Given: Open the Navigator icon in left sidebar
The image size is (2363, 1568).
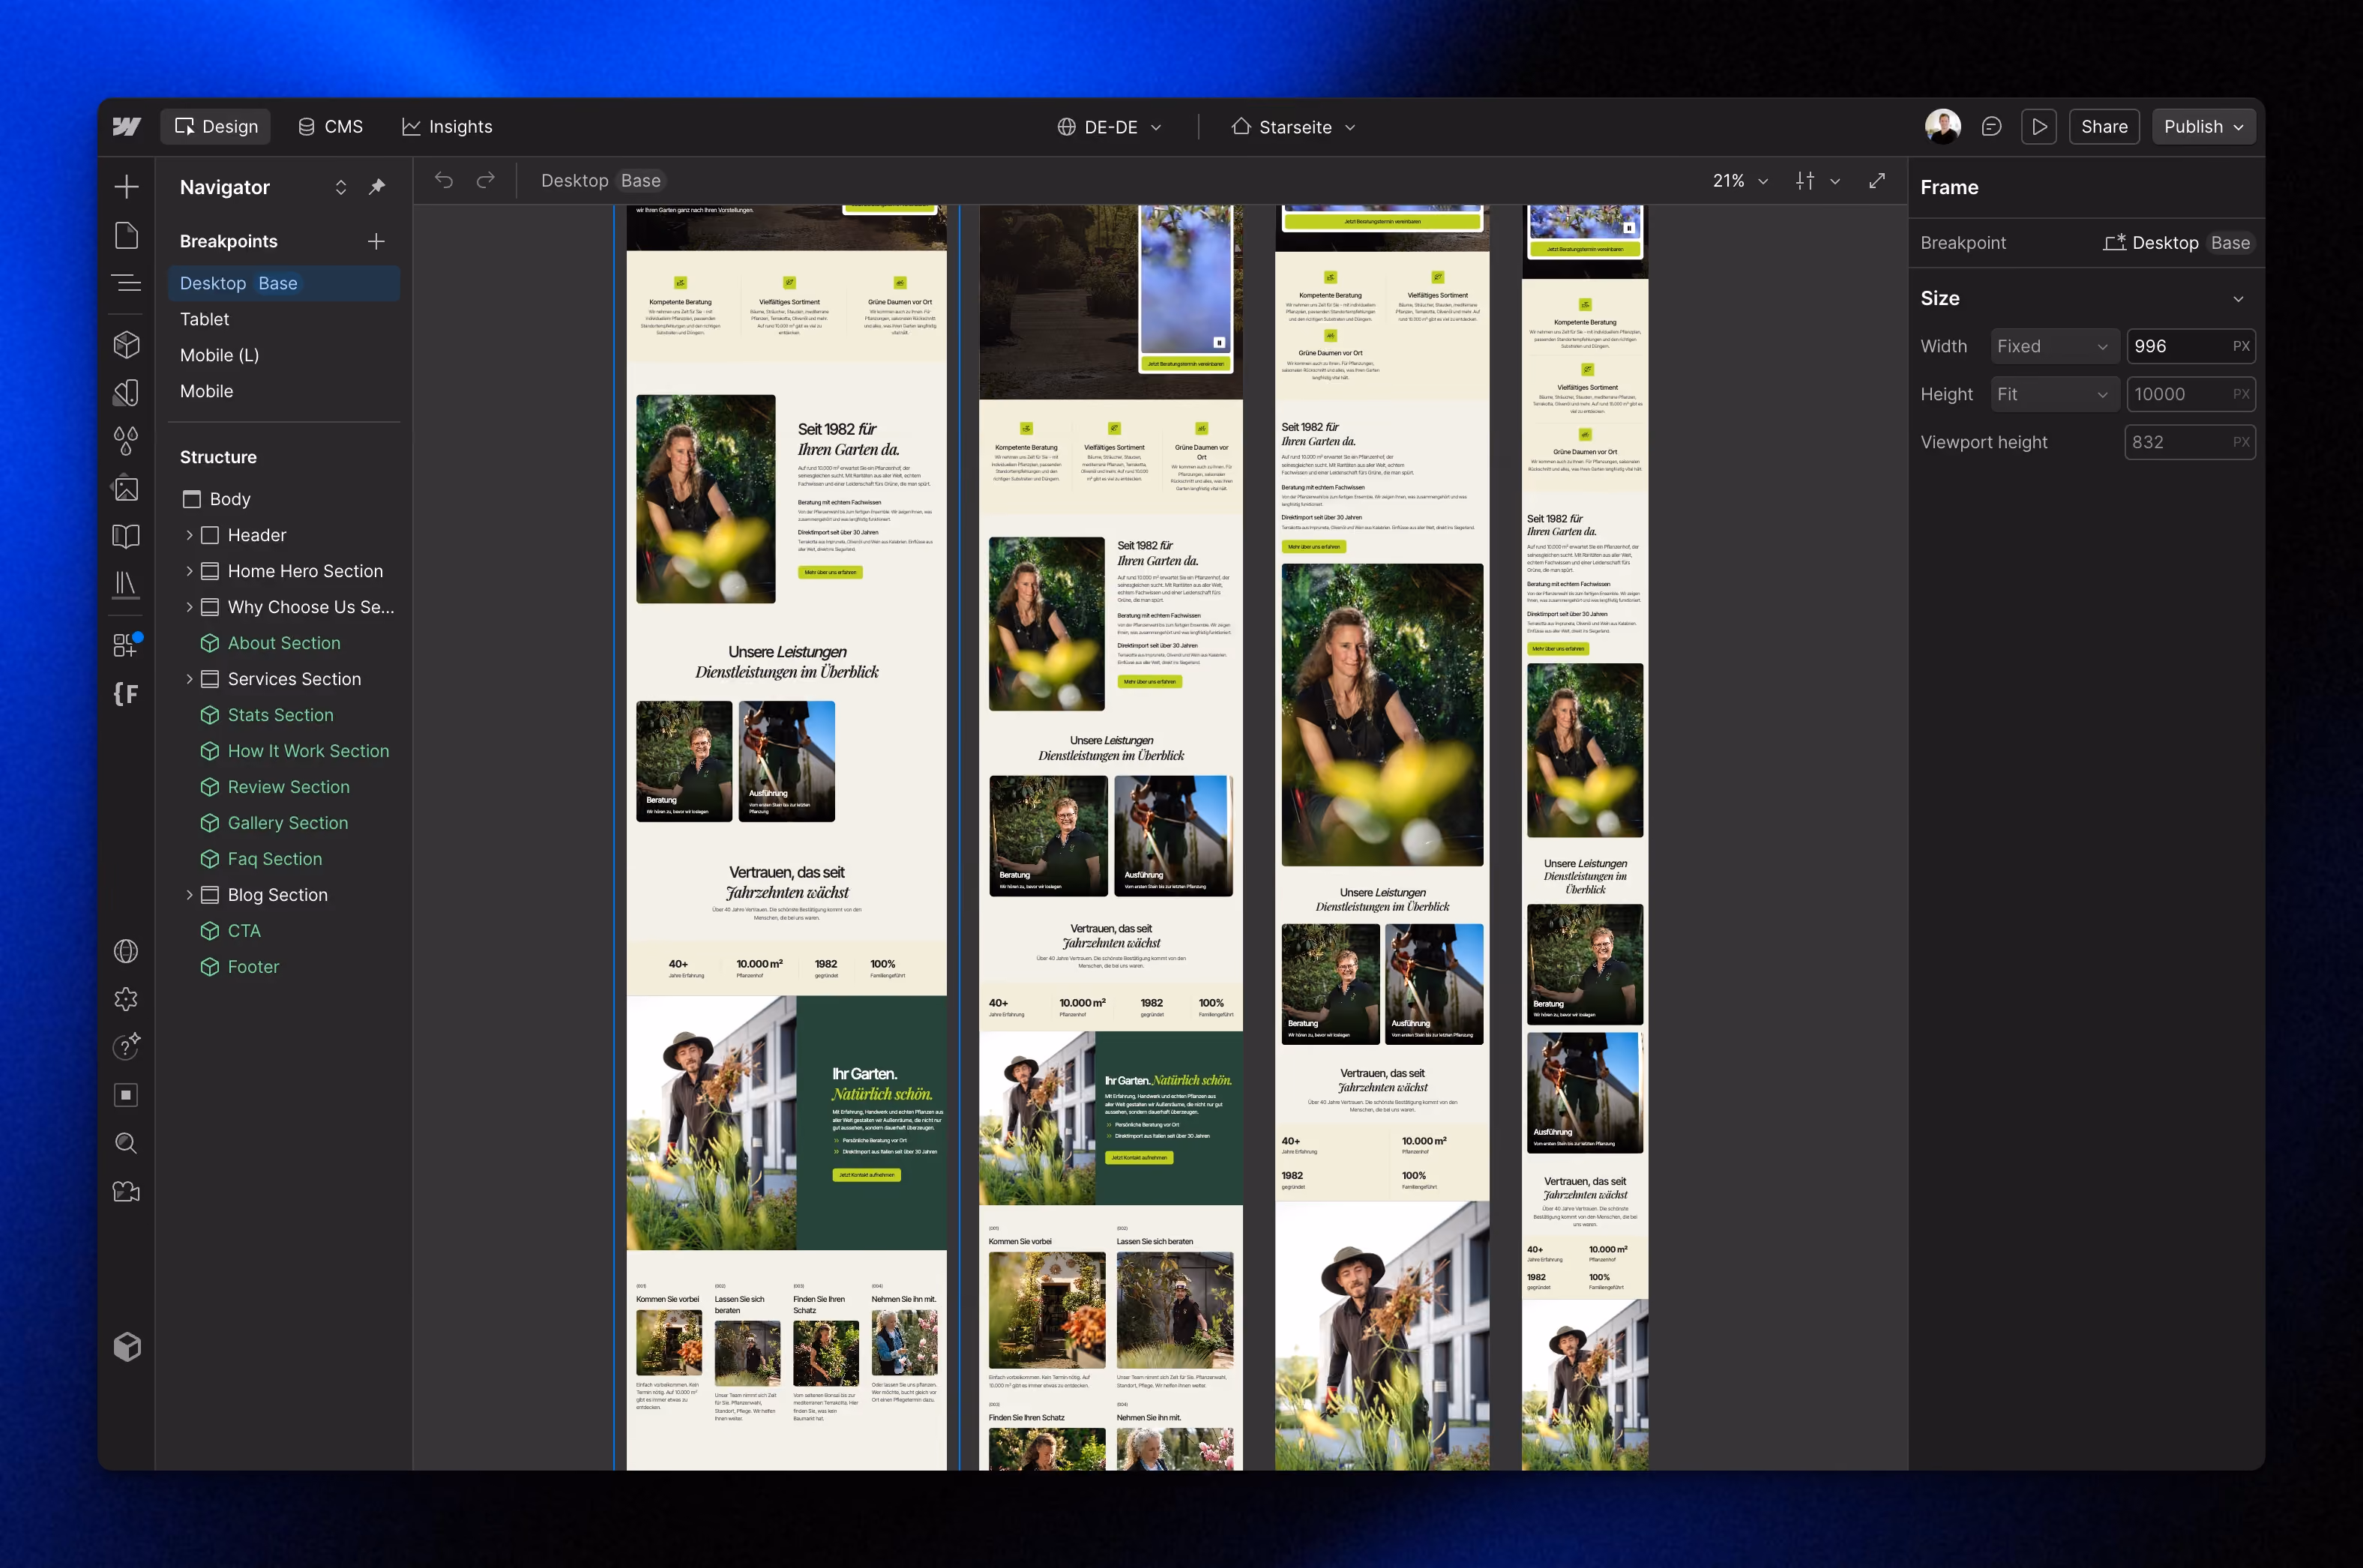Looking at the screenshot, I should (126, 283).
